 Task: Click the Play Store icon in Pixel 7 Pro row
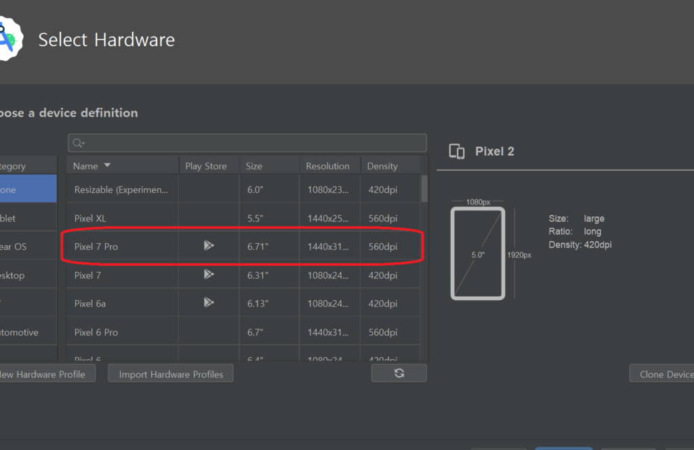tap(209, 245)
